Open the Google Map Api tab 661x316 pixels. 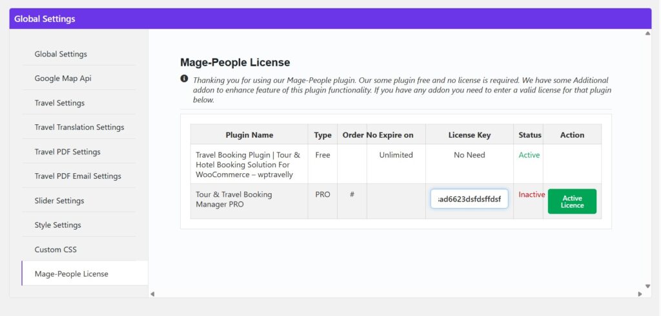coord(79,78)
